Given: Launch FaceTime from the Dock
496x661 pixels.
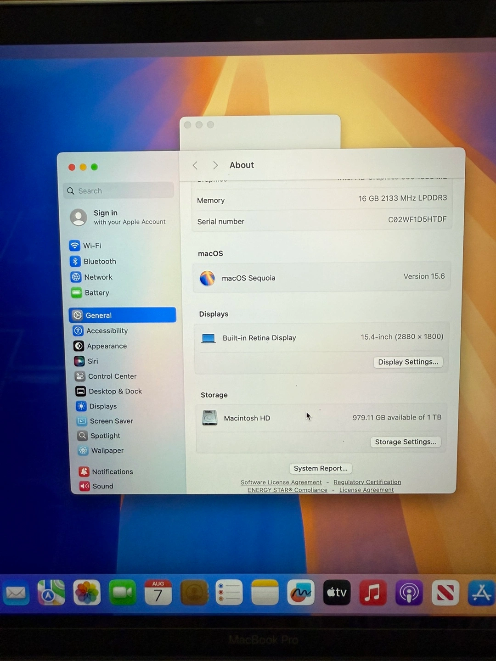Looking at the screenshot, I should (123, 593).
